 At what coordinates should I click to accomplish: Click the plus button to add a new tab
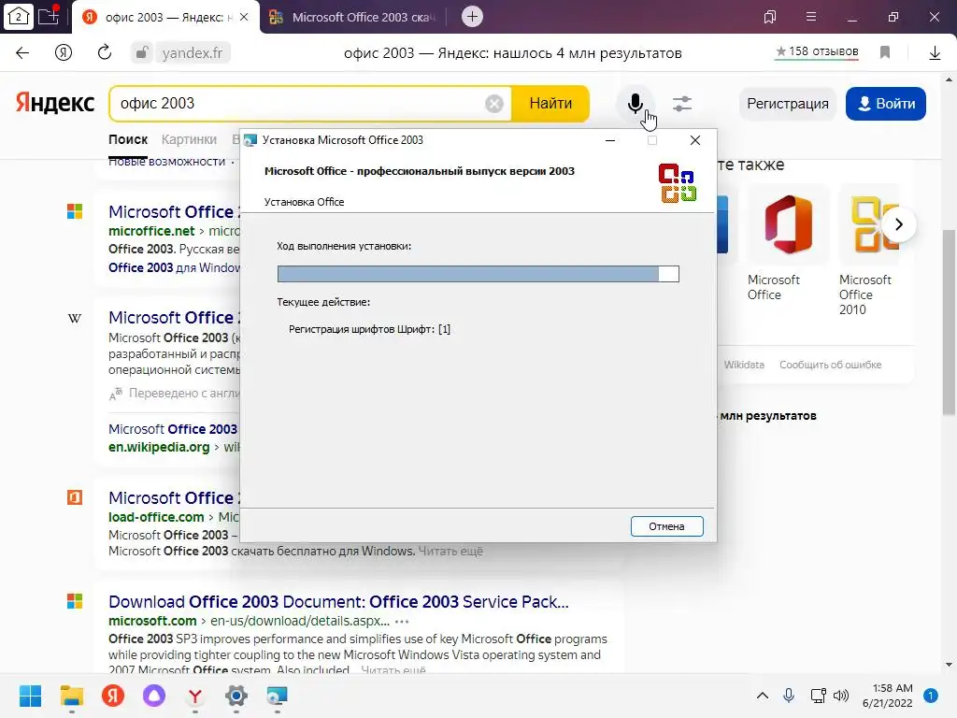pos(472,17)
